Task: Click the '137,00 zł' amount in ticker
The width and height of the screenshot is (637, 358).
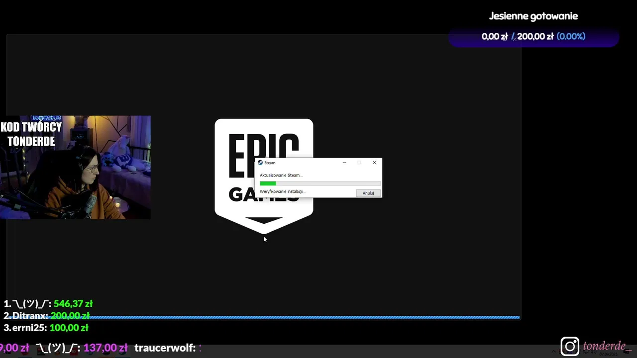Action: click(106, 348)
